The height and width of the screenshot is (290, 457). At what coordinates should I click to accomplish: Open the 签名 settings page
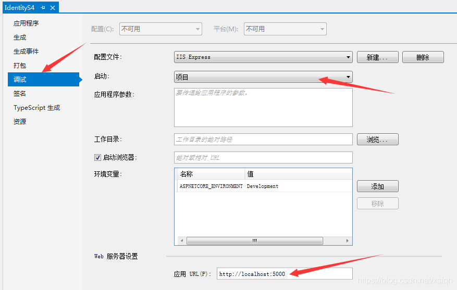coord(20,94)
